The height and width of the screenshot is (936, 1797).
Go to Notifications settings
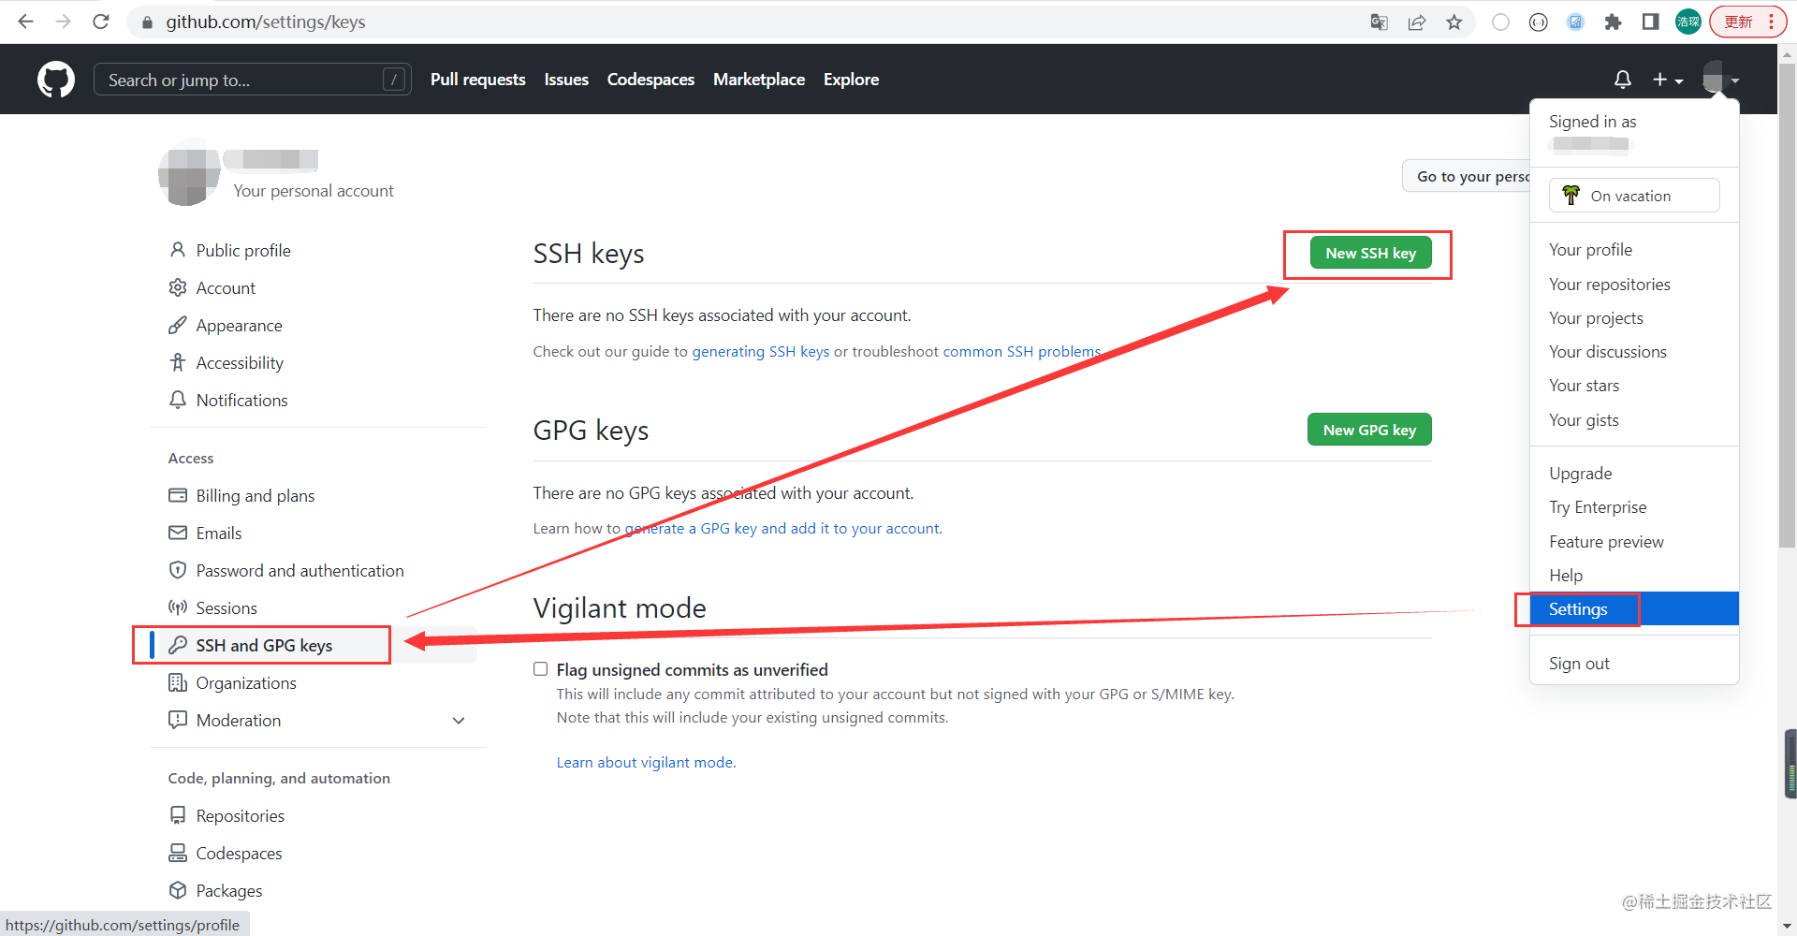tap(241, 400)
